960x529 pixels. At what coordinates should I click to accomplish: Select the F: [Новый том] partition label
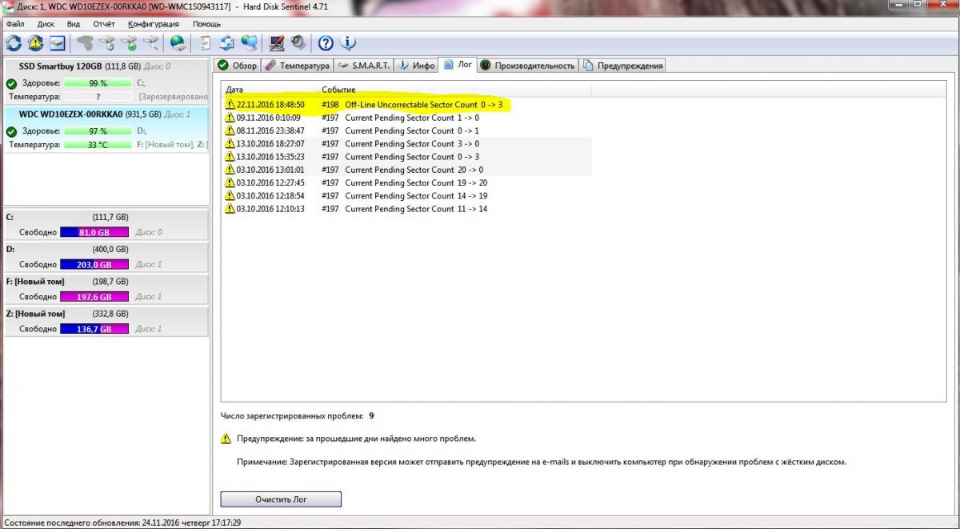pyautogui.click(x=35, y=282)
